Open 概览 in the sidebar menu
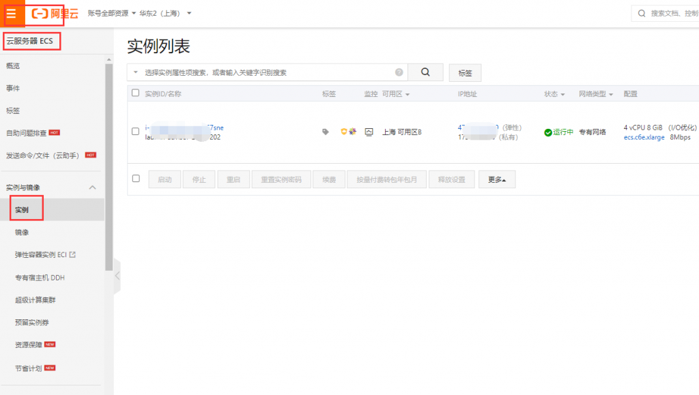Image resolution: width=699 pixels, height=395 pixels. tap(13, 66)
